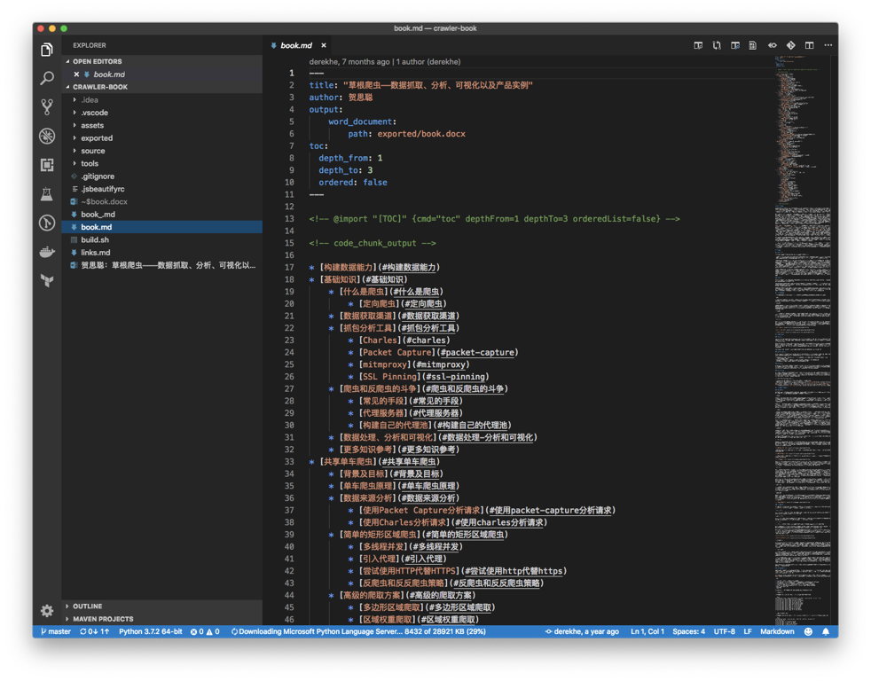Open the Docker view in activity bar
The width and height of the screenshot is (871, 681).
[47, 252]
